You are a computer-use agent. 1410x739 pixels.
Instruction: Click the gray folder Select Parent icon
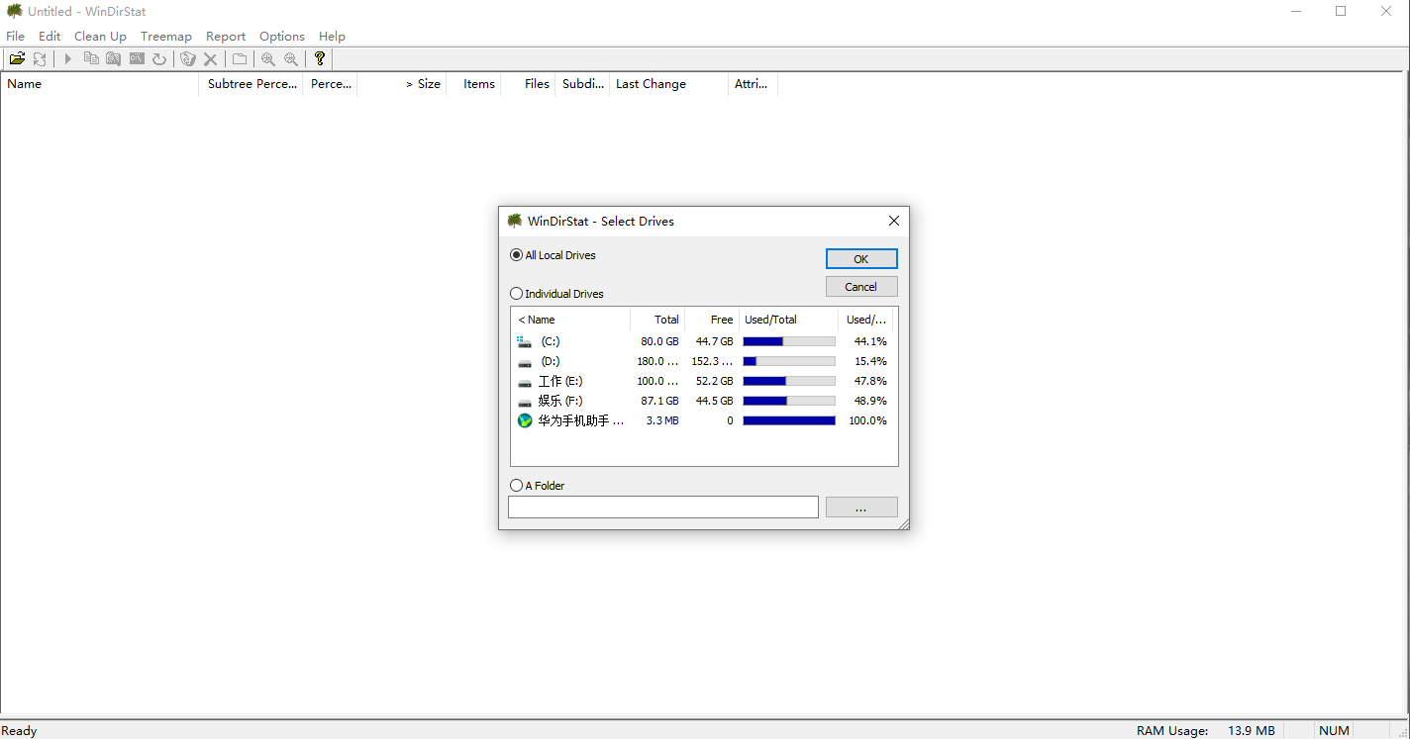(240, 59)
